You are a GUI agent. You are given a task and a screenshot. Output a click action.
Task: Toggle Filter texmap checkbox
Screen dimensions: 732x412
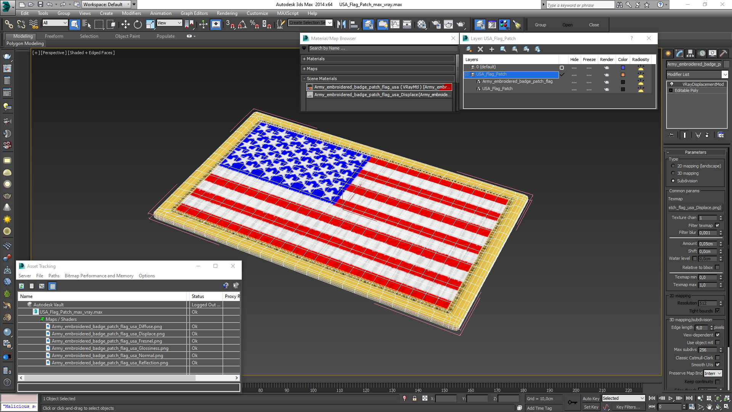pyautogui.click(x=717, y=225)
